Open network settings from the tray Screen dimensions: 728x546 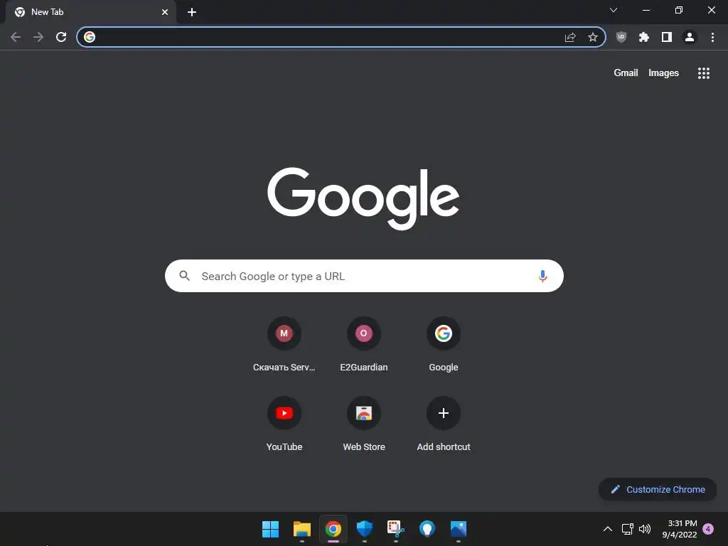pyautogui.click(x=627, y=529)
